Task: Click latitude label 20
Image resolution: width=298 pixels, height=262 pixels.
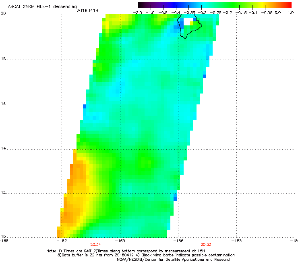Action: click(x=3, y=13)
